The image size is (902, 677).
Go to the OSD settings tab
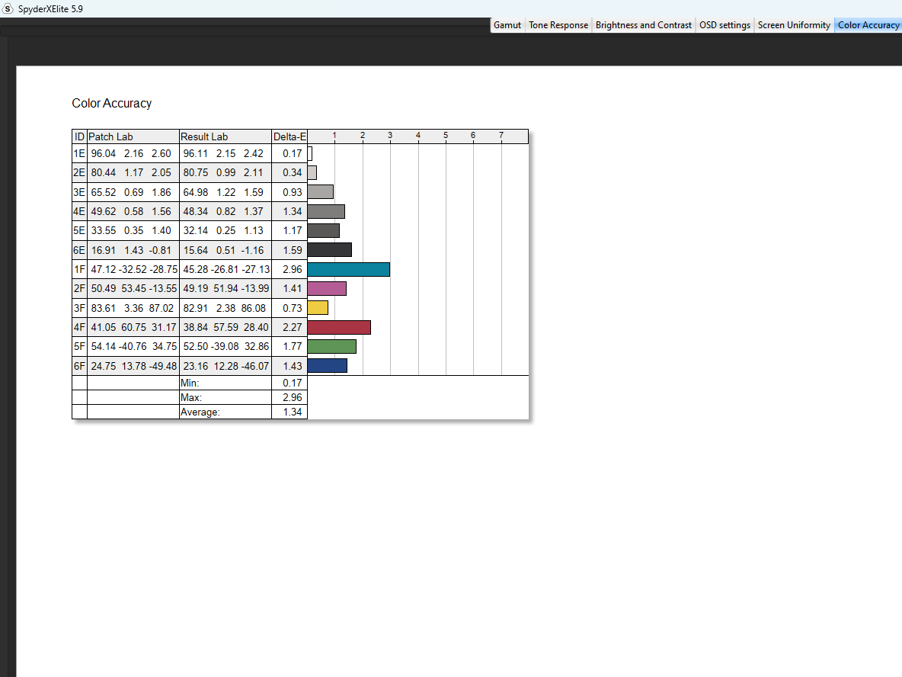point(724,25)
